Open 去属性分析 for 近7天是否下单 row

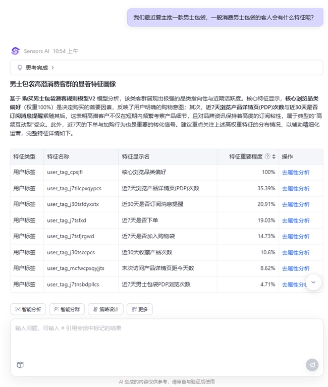point(296,220)
